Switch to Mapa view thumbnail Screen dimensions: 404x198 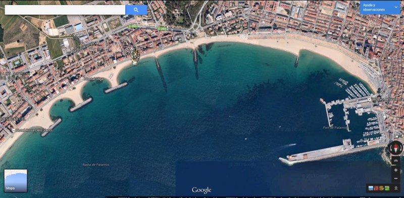pos(16,180)
